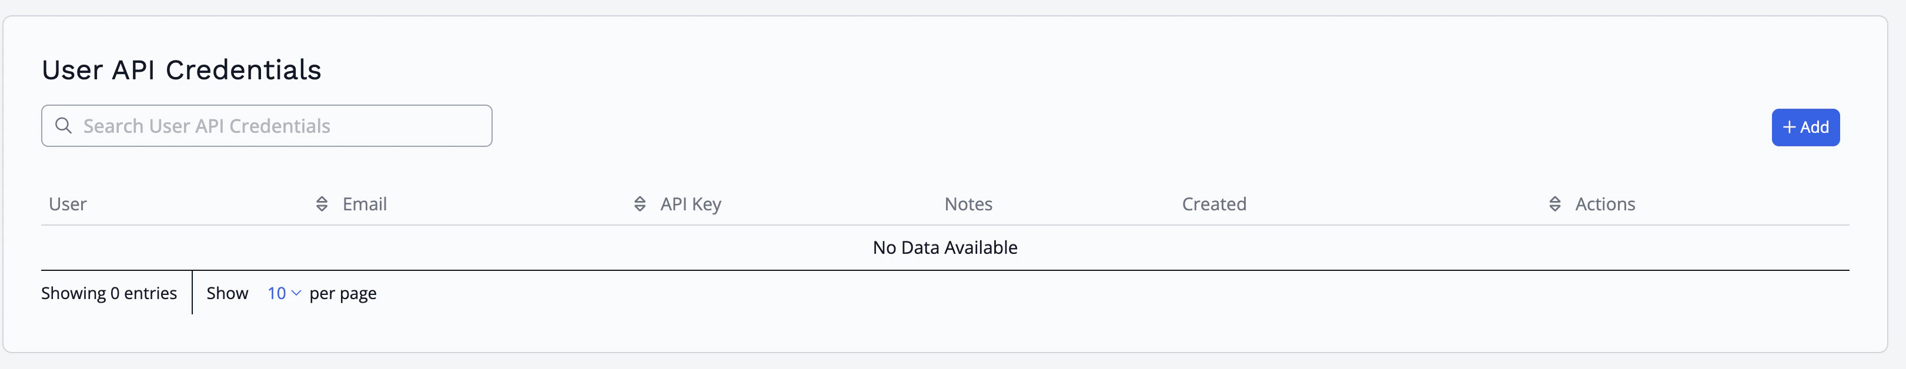The width and height of the screenshot is (1906, 369).
Task: Expand the chevron beside the 10 per-page value
Action: [x=297, y=294]
